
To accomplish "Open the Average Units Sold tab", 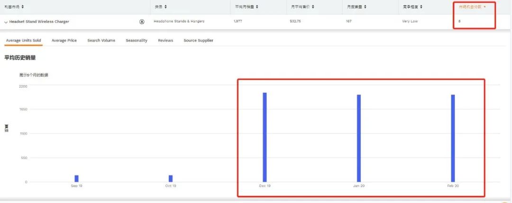I will tap(24, 40).
